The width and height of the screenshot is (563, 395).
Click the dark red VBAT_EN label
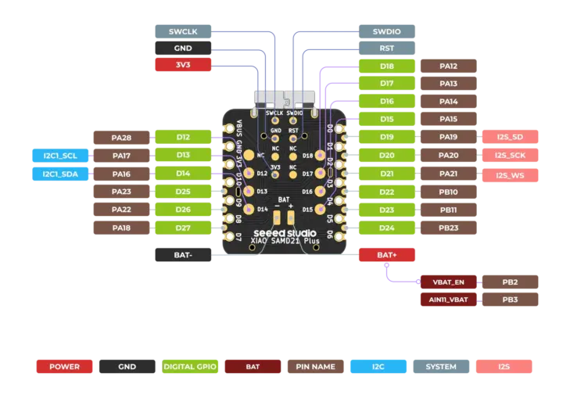click(x=449, y=282)
